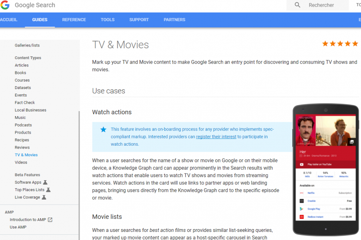This screenshot has height=240, width=361.
Task: Switch to the REFERENCE tab
Action: [x=74, y=20]
